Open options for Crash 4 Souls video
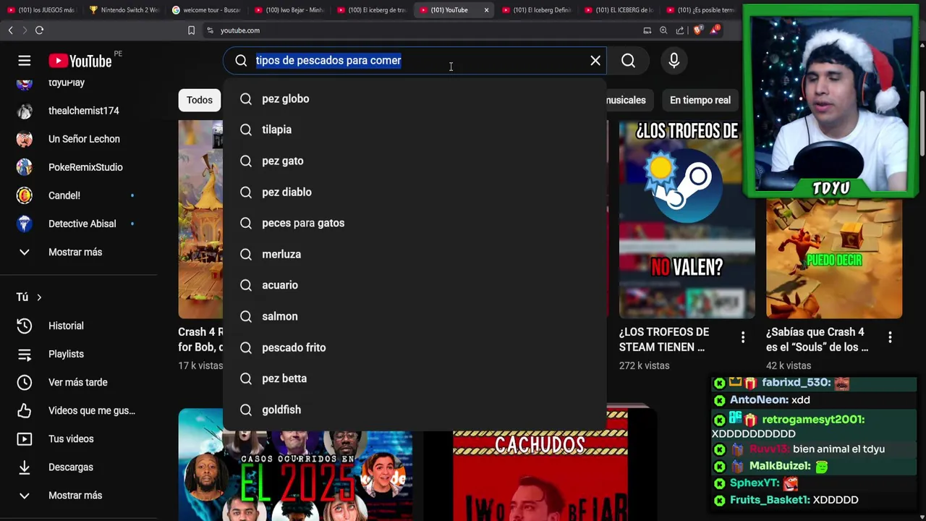 [890, 337]
